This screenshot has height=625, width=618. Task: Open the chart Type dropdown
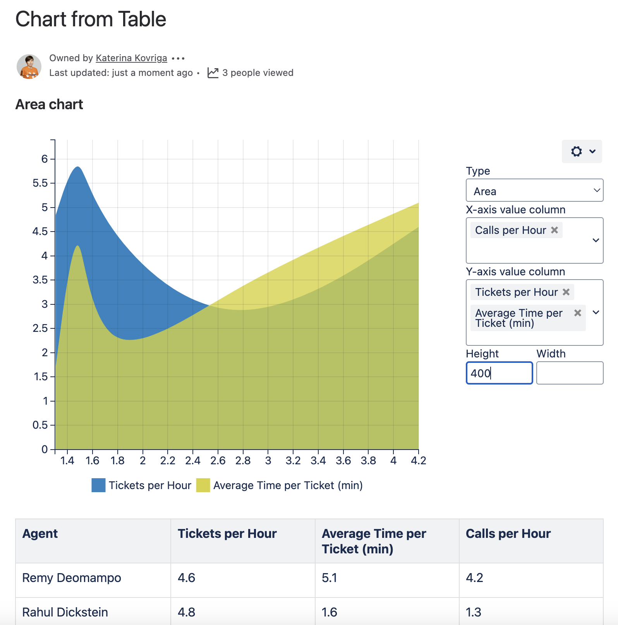(534, 191)
